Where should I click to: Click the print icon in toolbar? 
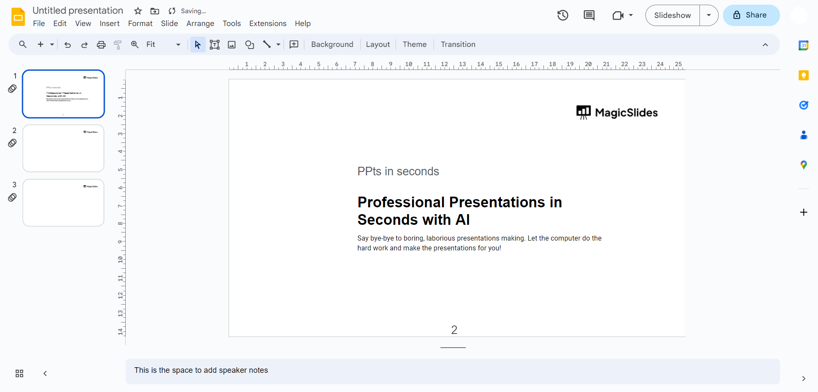101,45
